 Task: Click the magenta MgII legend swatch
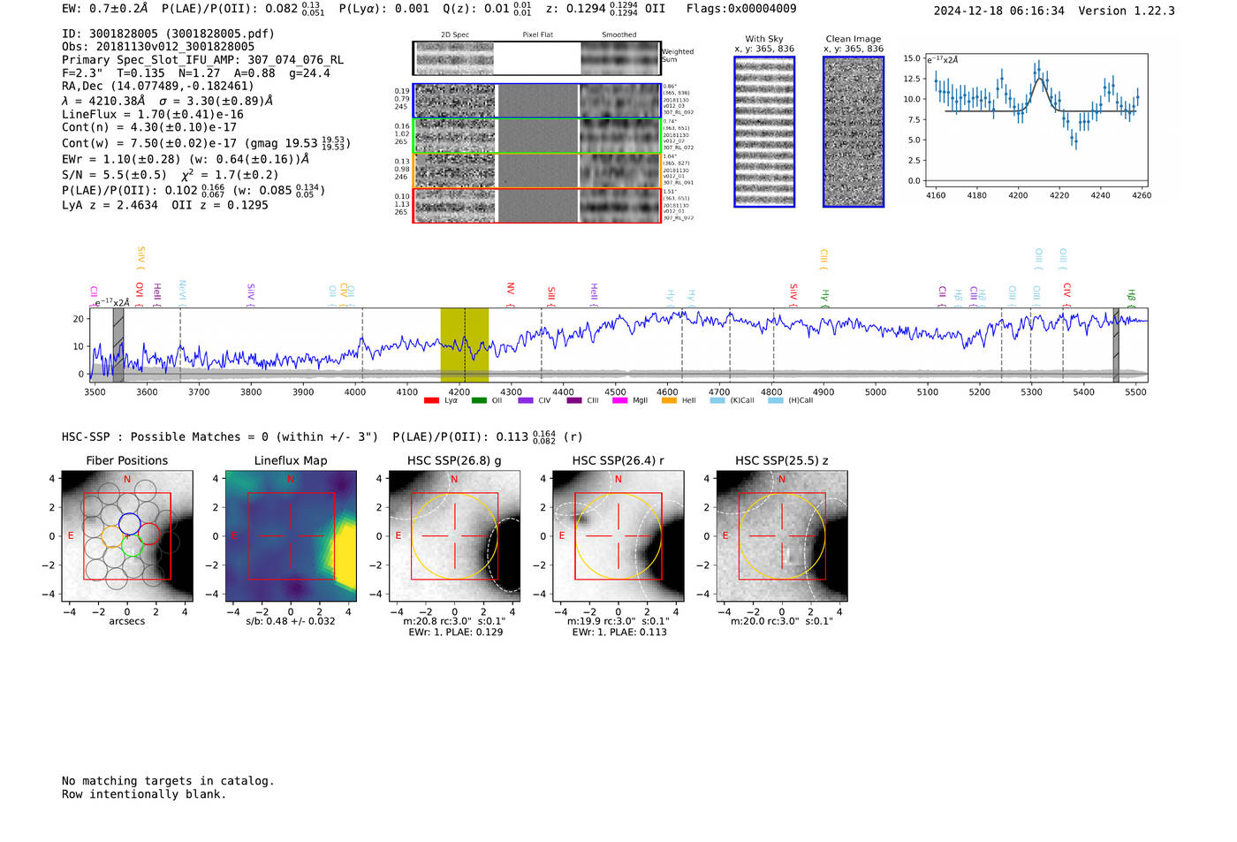tap(619, 400)
